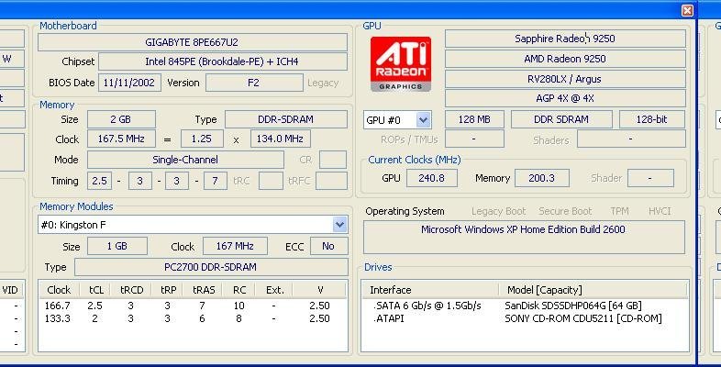Click the SATA 6 Gb/s interface entry
The height and width of the screenshot is (367, 721).
[427, 306]
